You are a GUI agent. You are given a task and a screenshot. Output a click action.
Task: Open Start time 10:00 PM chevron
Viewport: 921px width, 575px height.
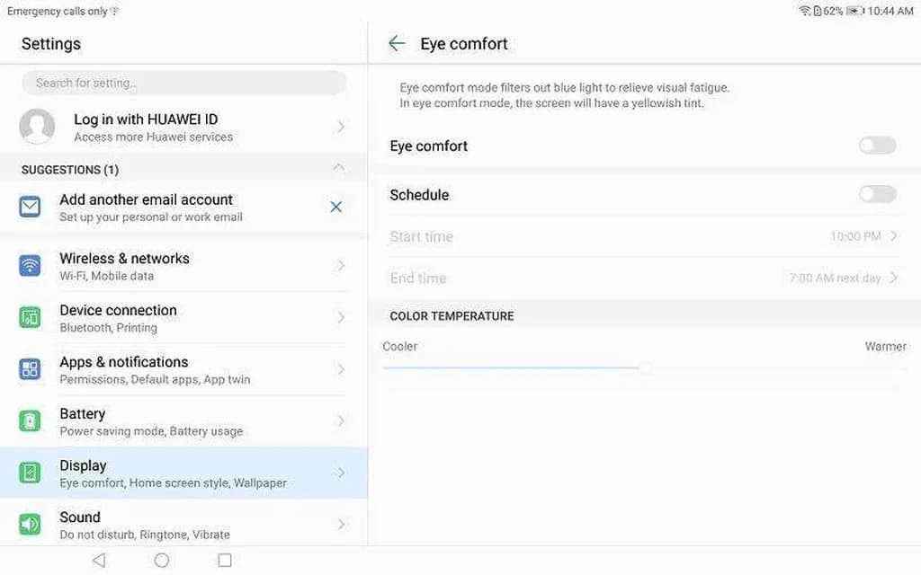894,236
